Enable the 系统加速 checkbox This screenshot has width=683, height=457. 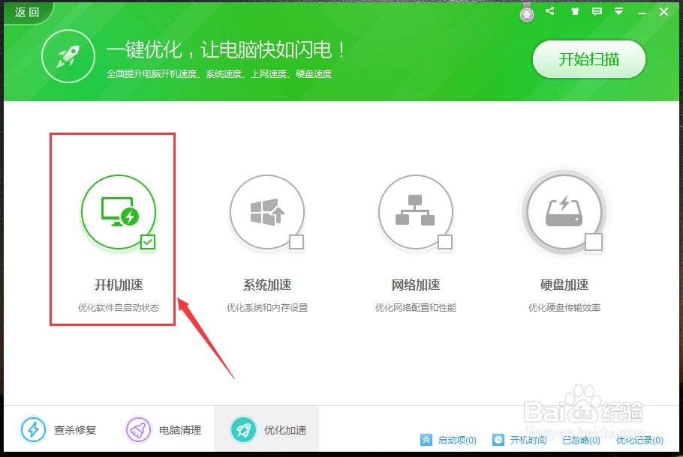[296, 242]
